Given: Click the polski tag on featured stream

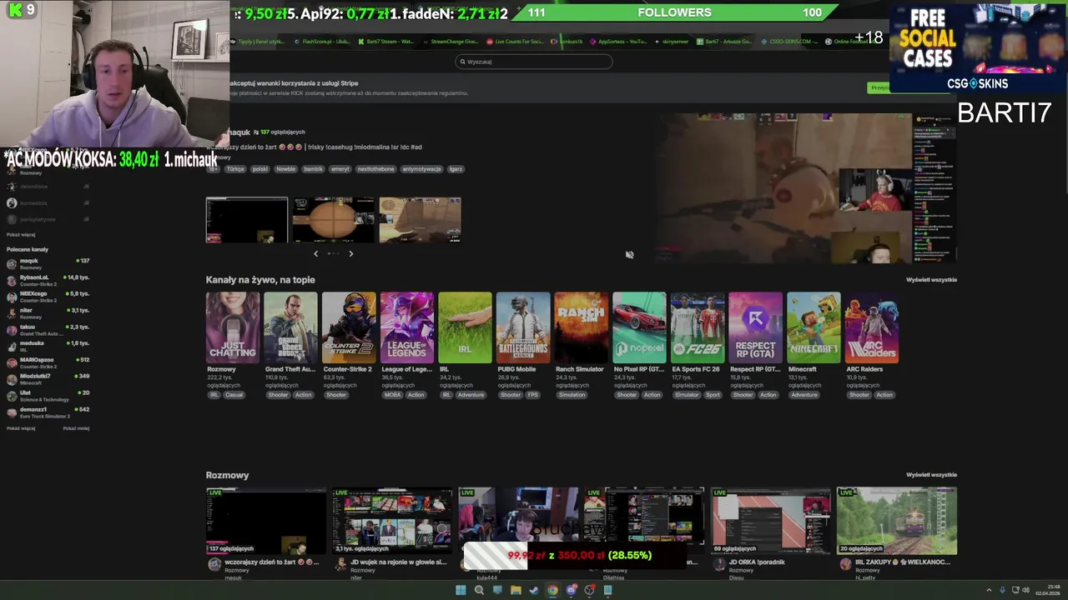Looking at the screenshot, I should click(x=260, y=169).
